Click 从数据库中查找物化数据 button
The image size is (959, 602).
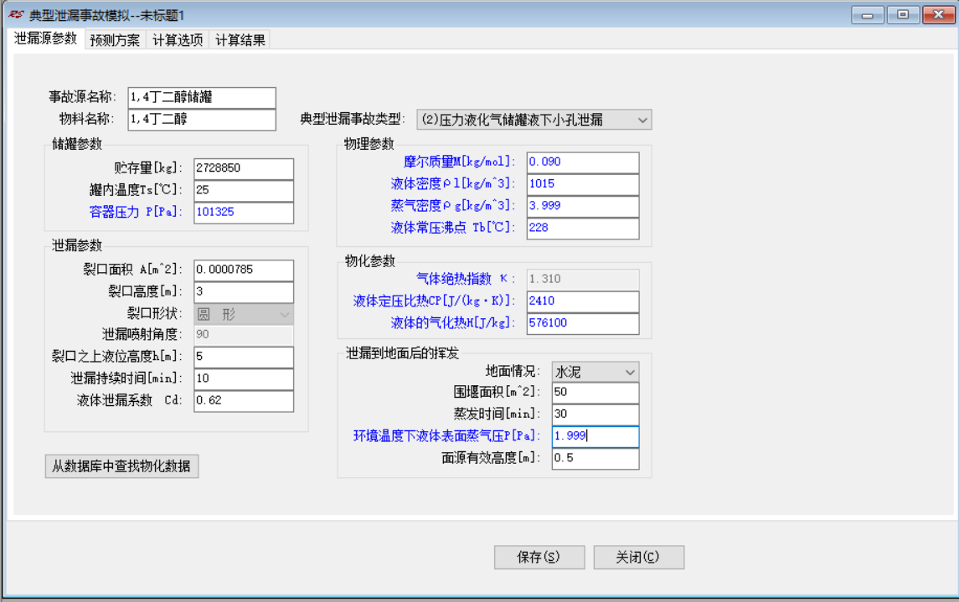(121, 466)
